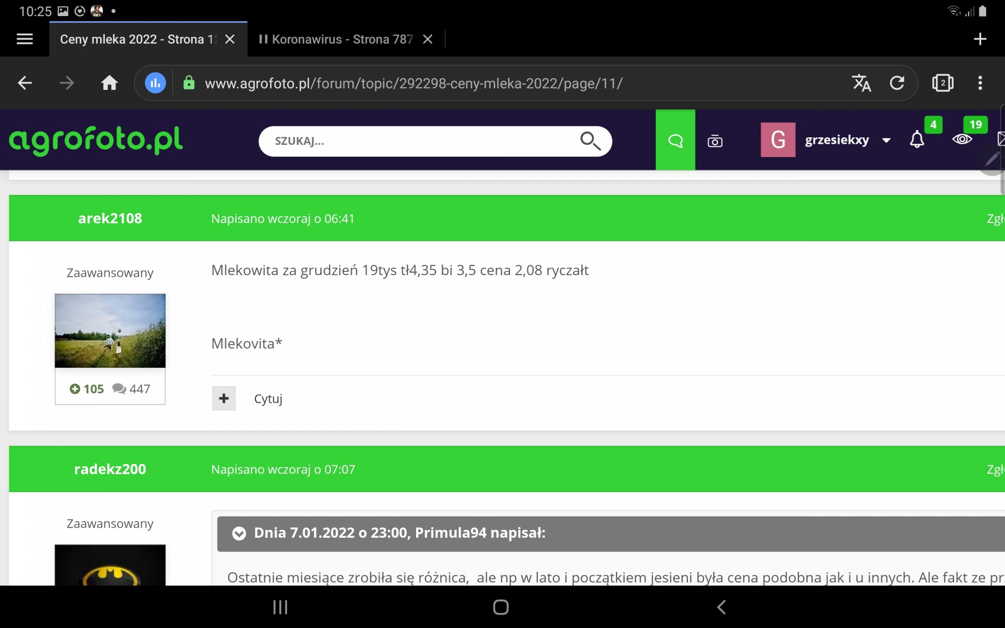Tap the blue site statistics icon
Screen dimensions: 1005x628
click(x=155, y=83)
